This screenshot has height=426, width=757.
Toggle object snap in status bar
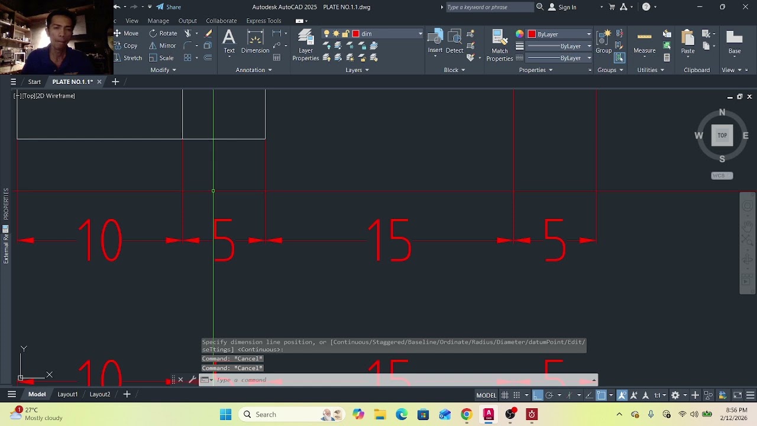click(x=601, y=395)
